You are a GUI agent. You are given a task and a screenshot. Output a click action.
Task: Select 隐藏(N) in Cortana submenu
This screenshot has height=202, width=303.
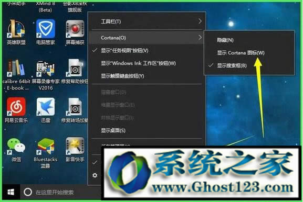click(249, 40)
